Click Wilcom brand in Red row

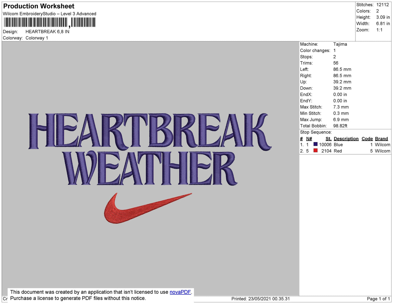pos(382,151)
